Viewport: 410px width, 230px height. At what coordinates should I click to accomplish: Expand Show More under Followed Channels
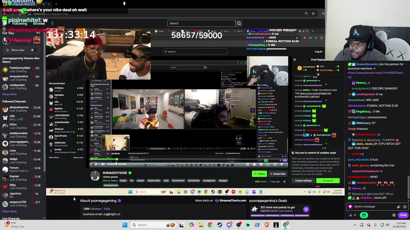tap(10, 211)
